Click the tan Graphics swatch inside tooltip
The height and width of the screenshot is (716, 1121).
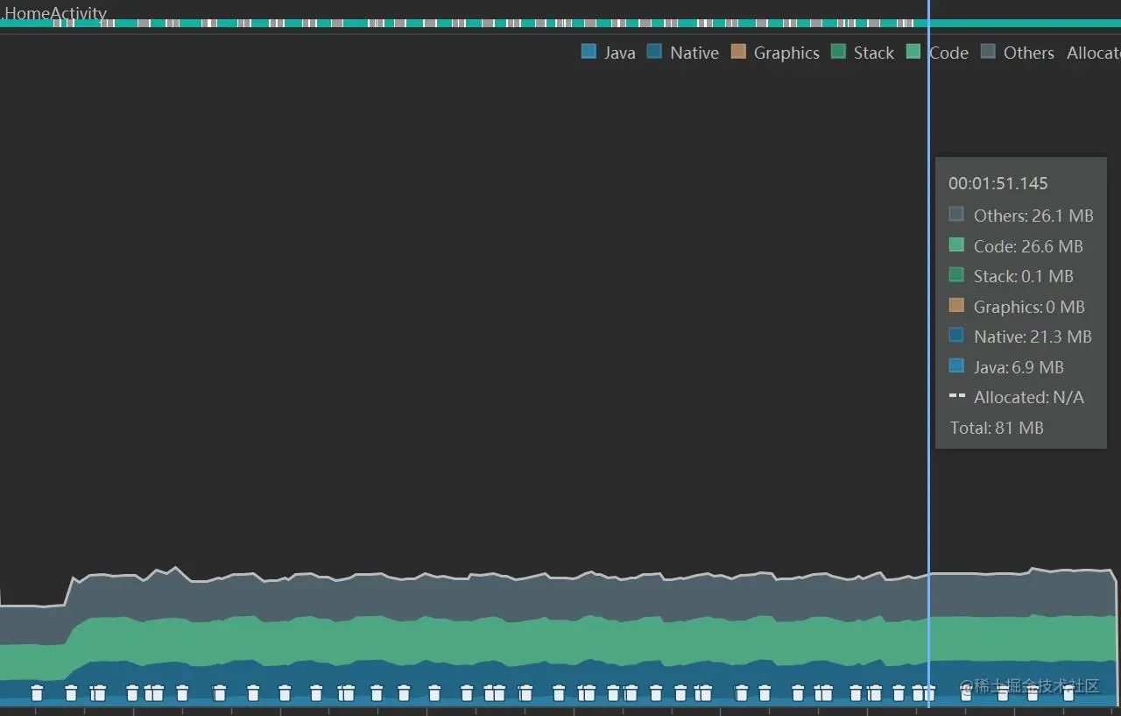[x=956, y=305]
